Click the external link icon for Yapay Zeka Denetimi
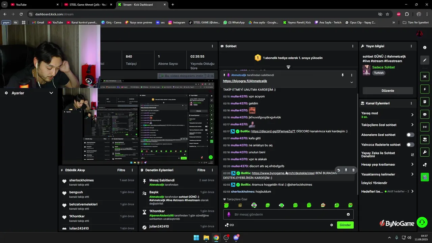This screenshot has width=432, height=243. pos(412,155)
